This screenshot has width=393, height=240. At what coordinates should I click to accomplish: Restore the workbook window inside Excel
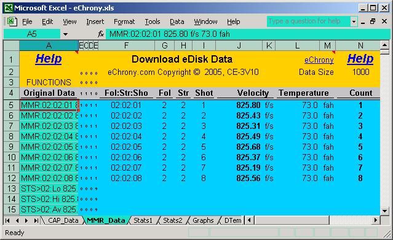[x=373, y=21]
